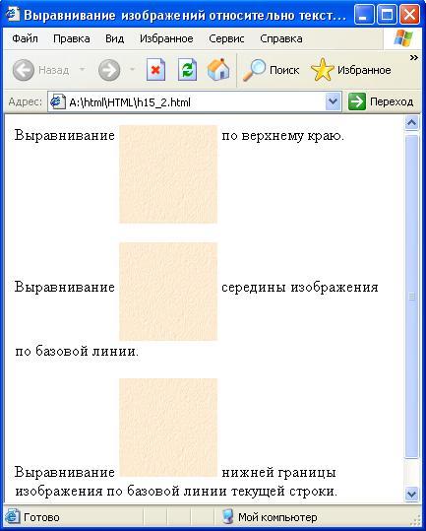Click the Back (Назад) arrow icon
This screenshot has width=426, height=531.
[x=24, y=70]
